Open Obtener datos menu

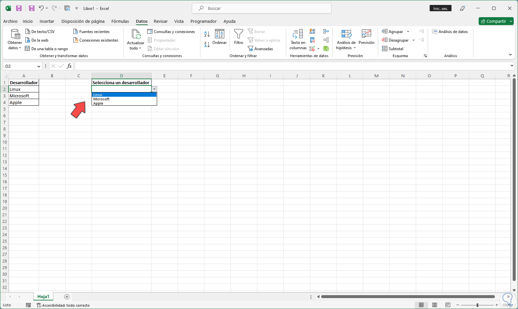click(15, 40)
